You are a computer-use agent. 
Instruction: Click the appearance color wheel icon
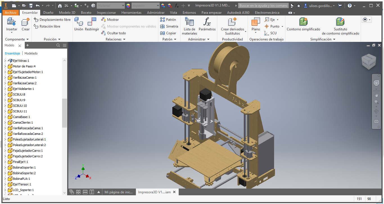point(128,6)
